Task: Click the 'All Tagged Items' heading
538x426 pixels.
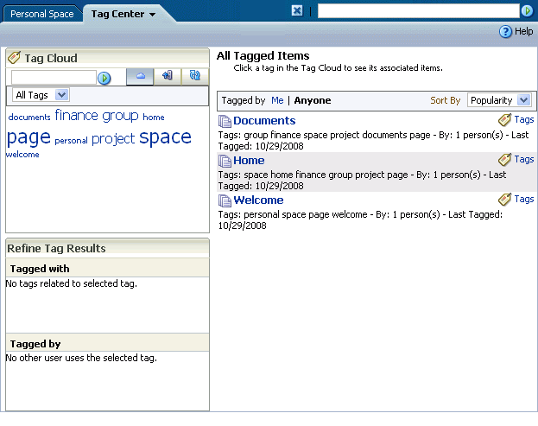Action: pyautogui.click(x=263, y=55)
